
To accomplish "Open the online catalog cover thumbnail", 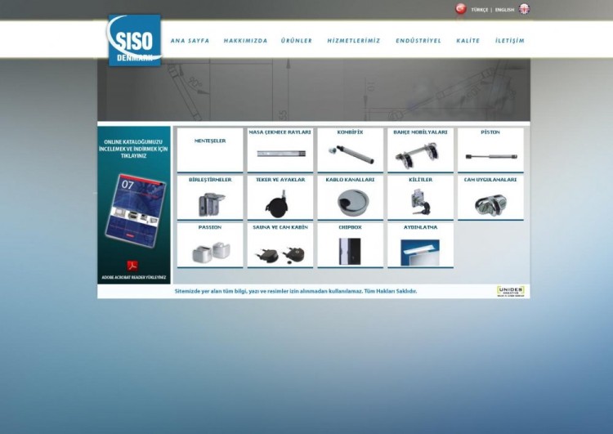I will click(135, 210).
